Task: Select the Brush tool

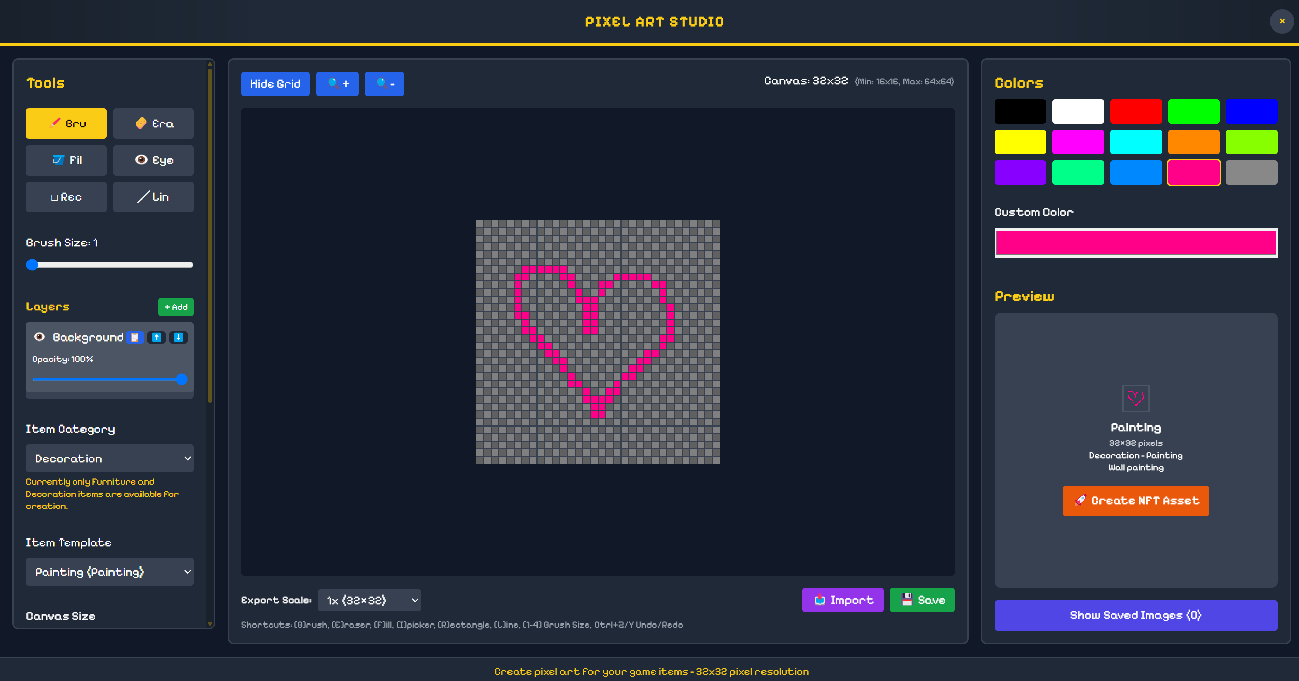Action: pos(66,123)
